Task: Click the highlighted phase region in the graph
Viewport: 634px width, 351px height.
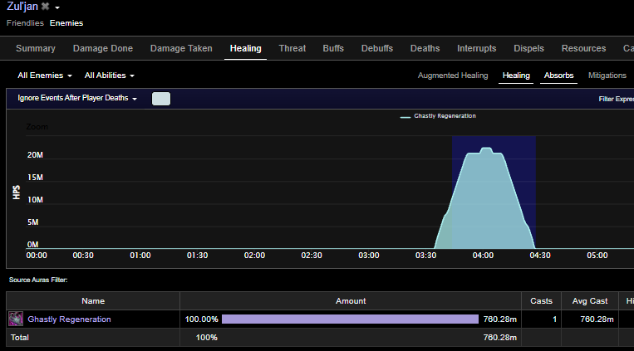Action: point(494,193)
